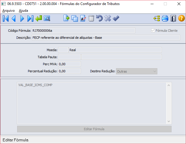Image resolution: width=186 pixels, height=144 pixels.
Task: Open the Destino Redução dropdown
Action: point(137,71)
